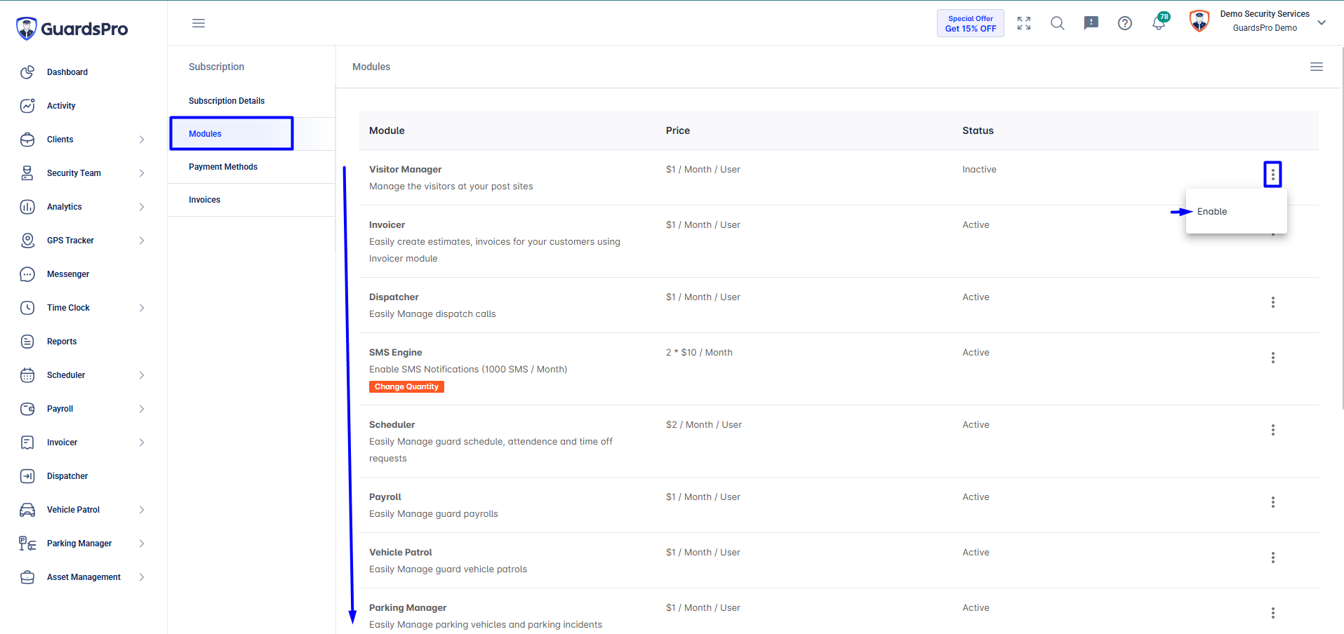This screenshot has width=1344, height=634.
Task: Select Enable in the context menu
Action: (x=1212, y=212)
